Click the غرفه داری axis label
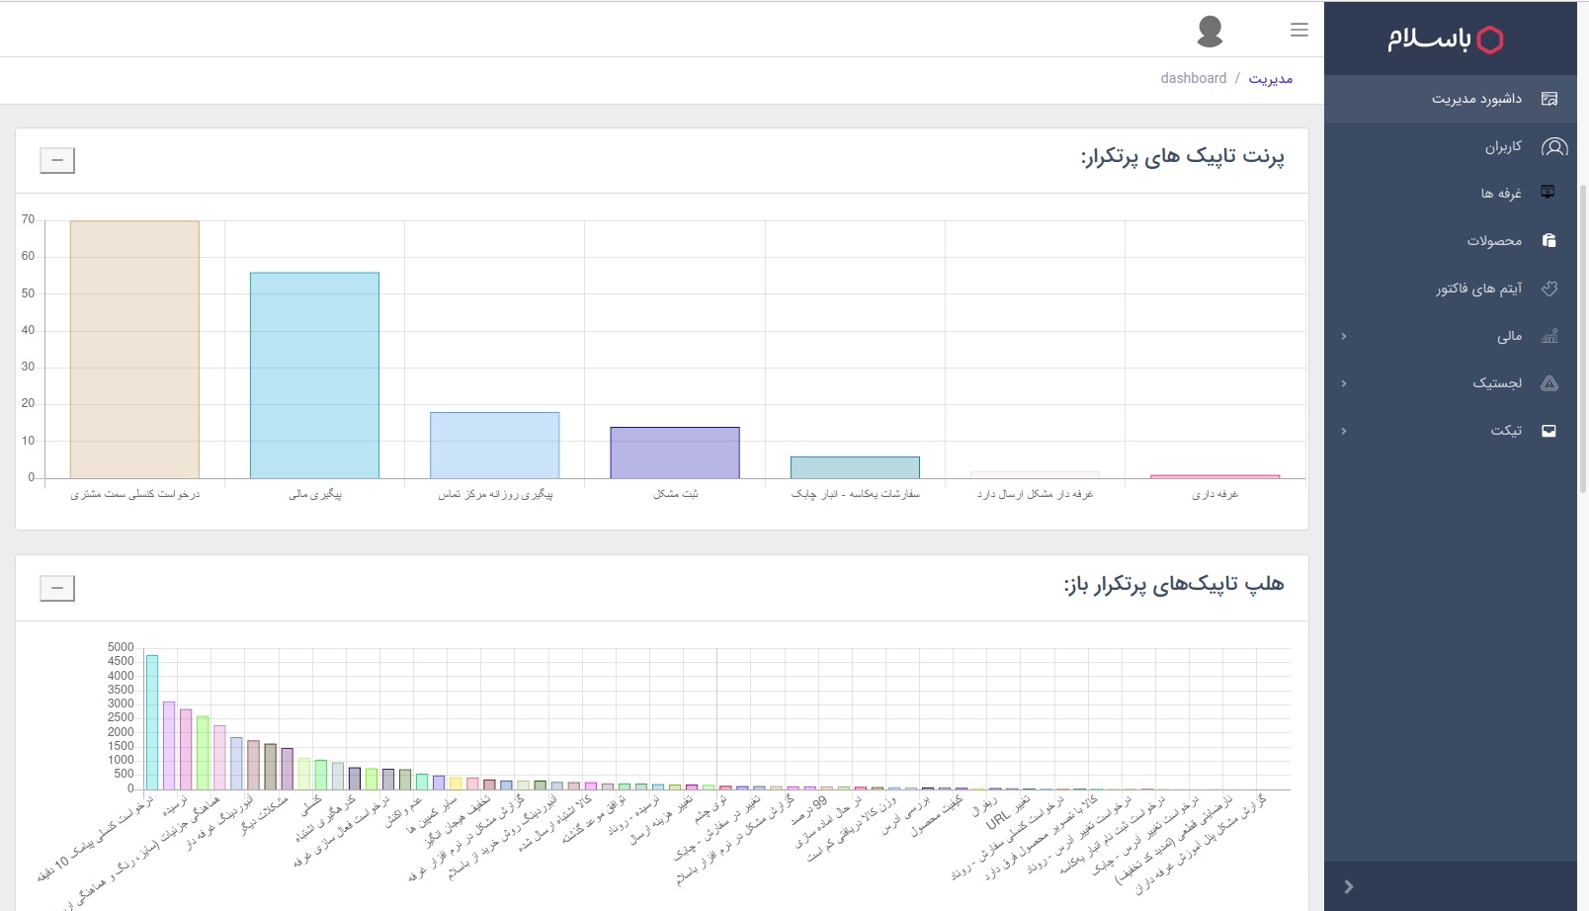This screenshot has height=911, width=1589. (x=1214, y=494)
